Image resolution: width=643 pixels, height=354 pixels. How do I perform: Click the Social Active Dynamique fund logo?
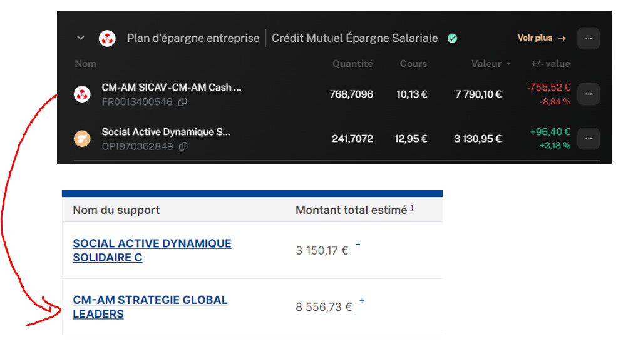pyautogui.click(x=82, y=138)
